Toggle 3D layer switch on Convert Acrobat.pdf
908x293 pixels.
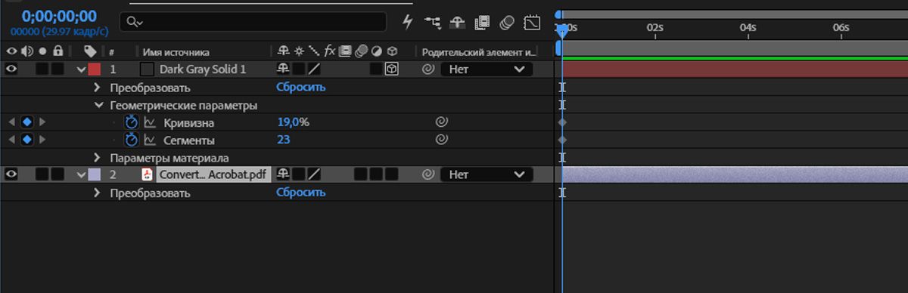pos(391,174)
